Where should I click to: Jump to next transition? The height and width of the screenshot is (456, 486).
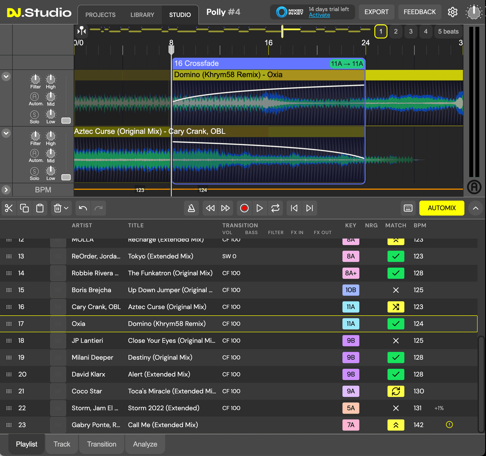click(x=310, y=208)
